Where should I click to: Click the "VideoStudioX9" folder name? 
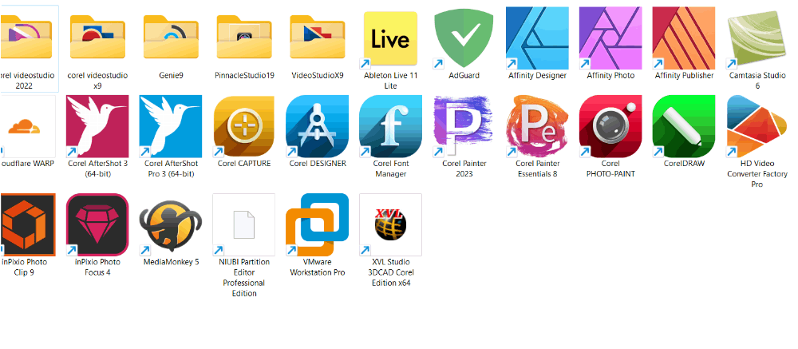pyautogui.click(x=318, y=75)
